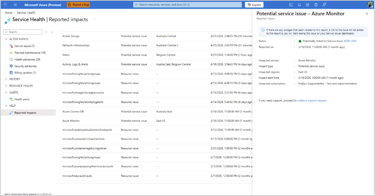Open the ellipsis menu next to Reported impacts

pyautogui.click(x=94, y=19)
